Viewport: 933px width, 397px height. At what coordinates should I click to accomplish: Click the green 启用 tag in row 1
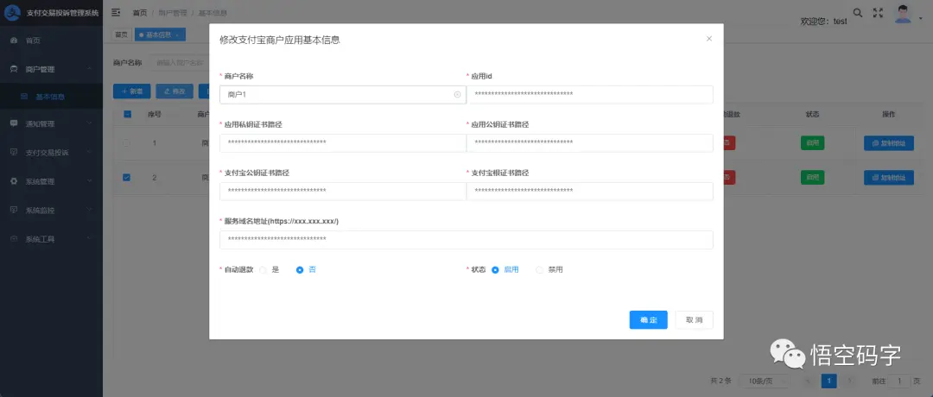tap(812, 142)
